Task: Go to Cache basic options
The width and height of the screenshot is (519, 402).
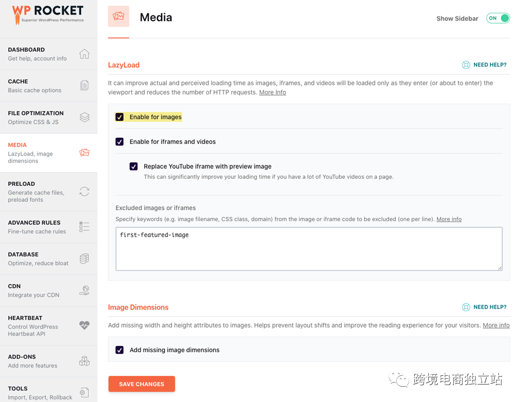Action: 49,86
